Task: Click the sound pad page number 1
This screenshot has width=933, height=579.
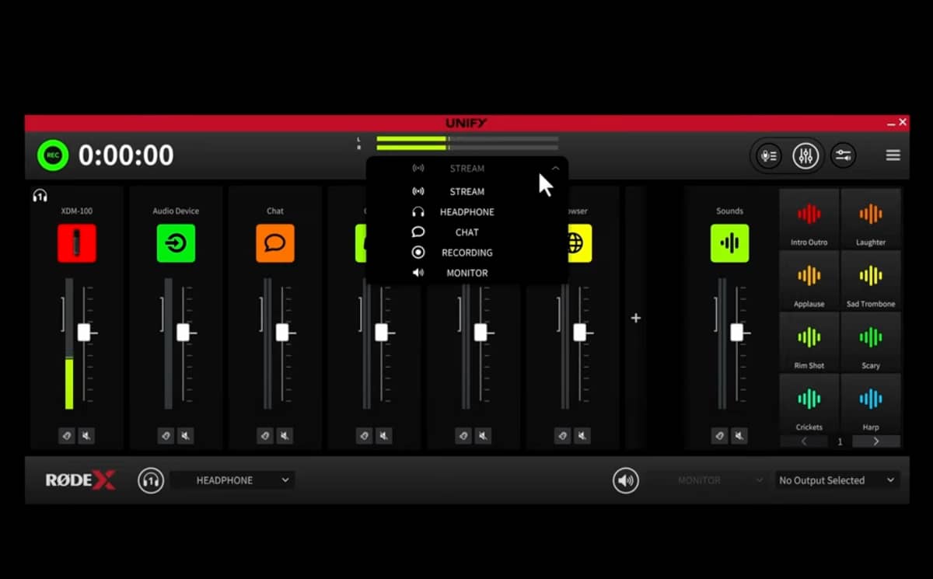Action: (x=840, y=441)
